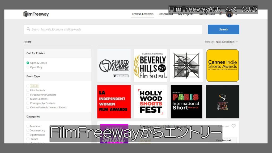Viewport: 272px width, 153px height.
Task: Click the user profile avatar
Action: (x=229, y=14)
